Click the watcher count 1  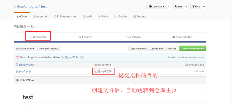[x=168, y=6]
